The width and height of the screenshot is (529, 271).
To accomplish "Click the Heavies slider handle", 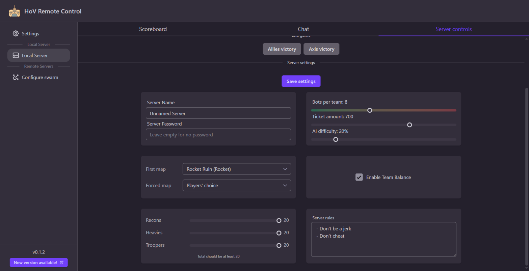I will (x=279, y=233).
